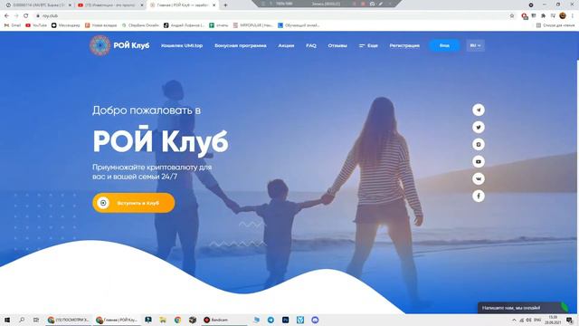Open the Windows Start menu
Screen dimensions: 579x326
6,320
